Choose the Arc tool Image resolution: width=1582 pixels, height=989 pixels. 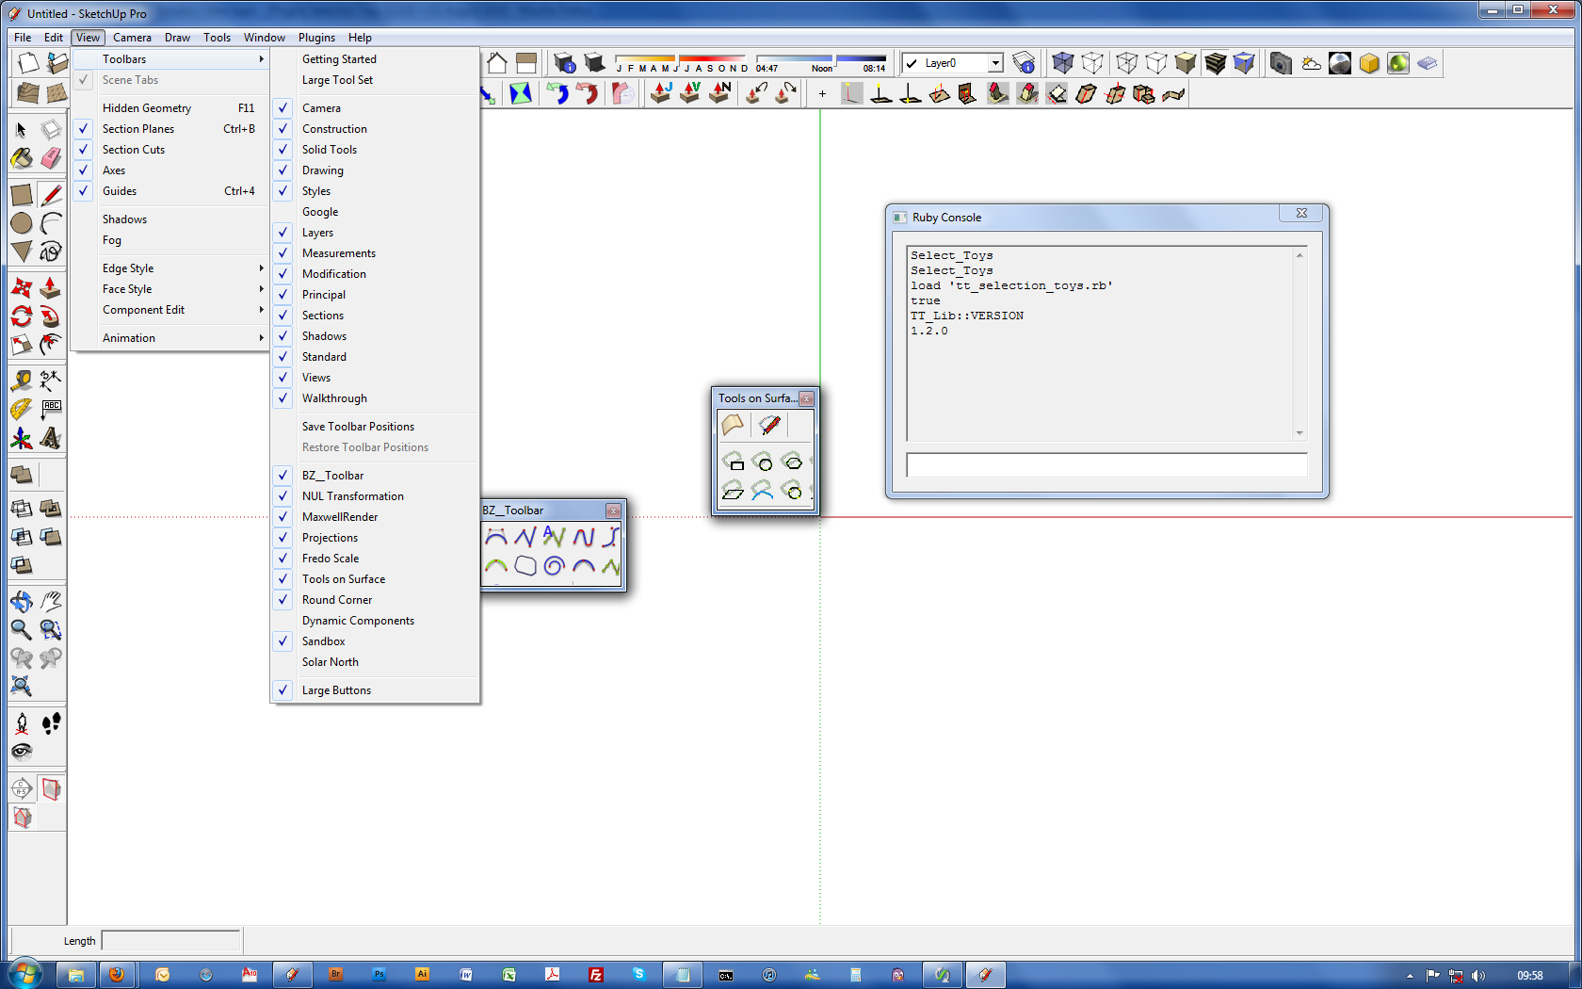point(51,223)
